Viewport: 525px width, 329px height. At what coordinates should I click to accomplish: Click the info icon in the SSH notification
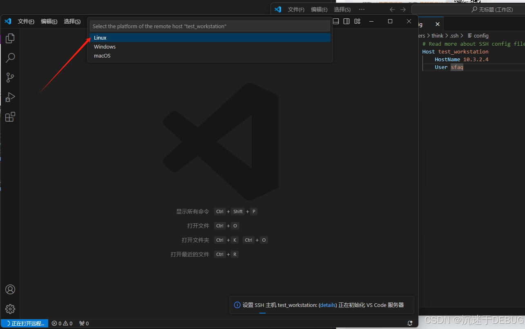237,305
